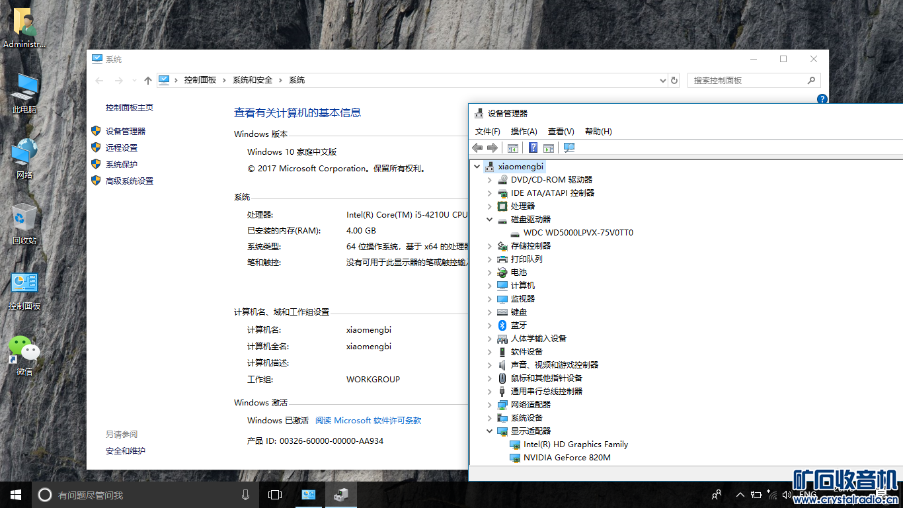Screen dimensions: 903x508
Task: Open 安全和维护 link
Action: 126,451
